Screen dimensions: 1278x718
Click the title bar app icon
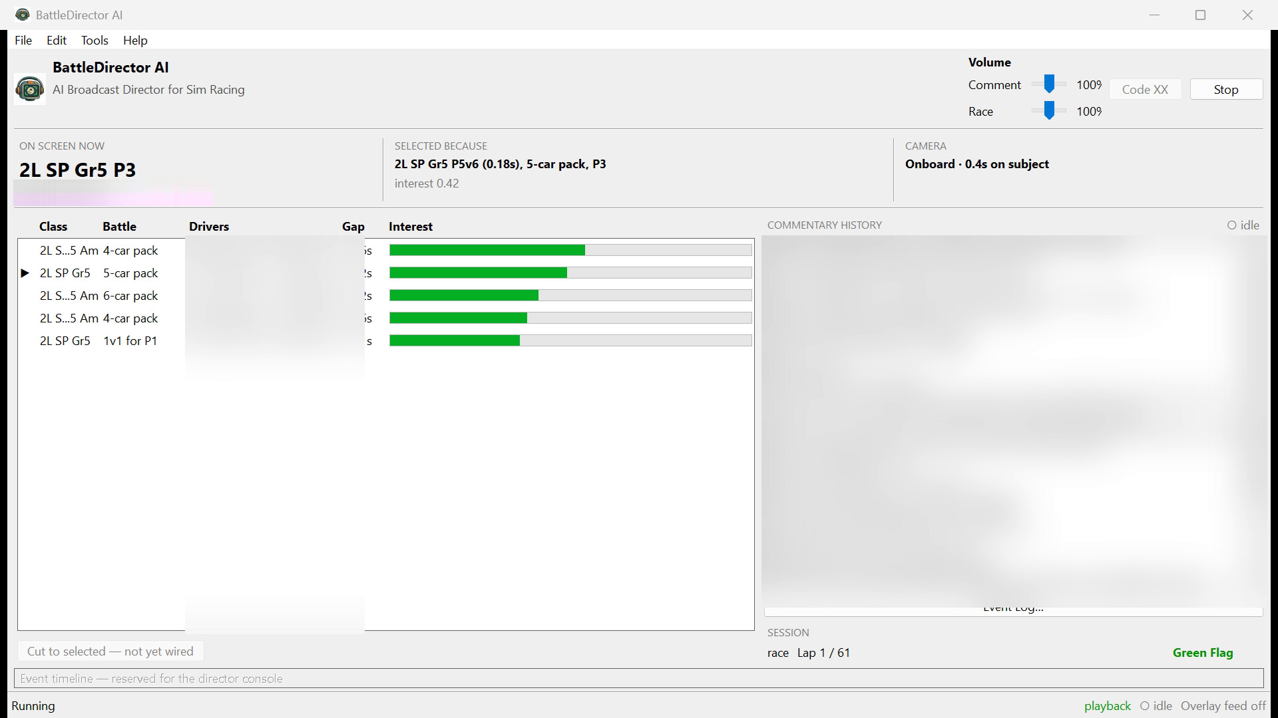point(23,15)
